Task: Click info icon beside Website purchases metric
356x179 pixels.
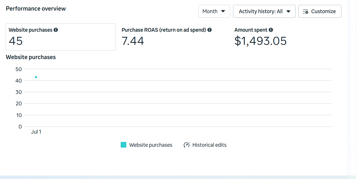Action: tap(56, 30)
